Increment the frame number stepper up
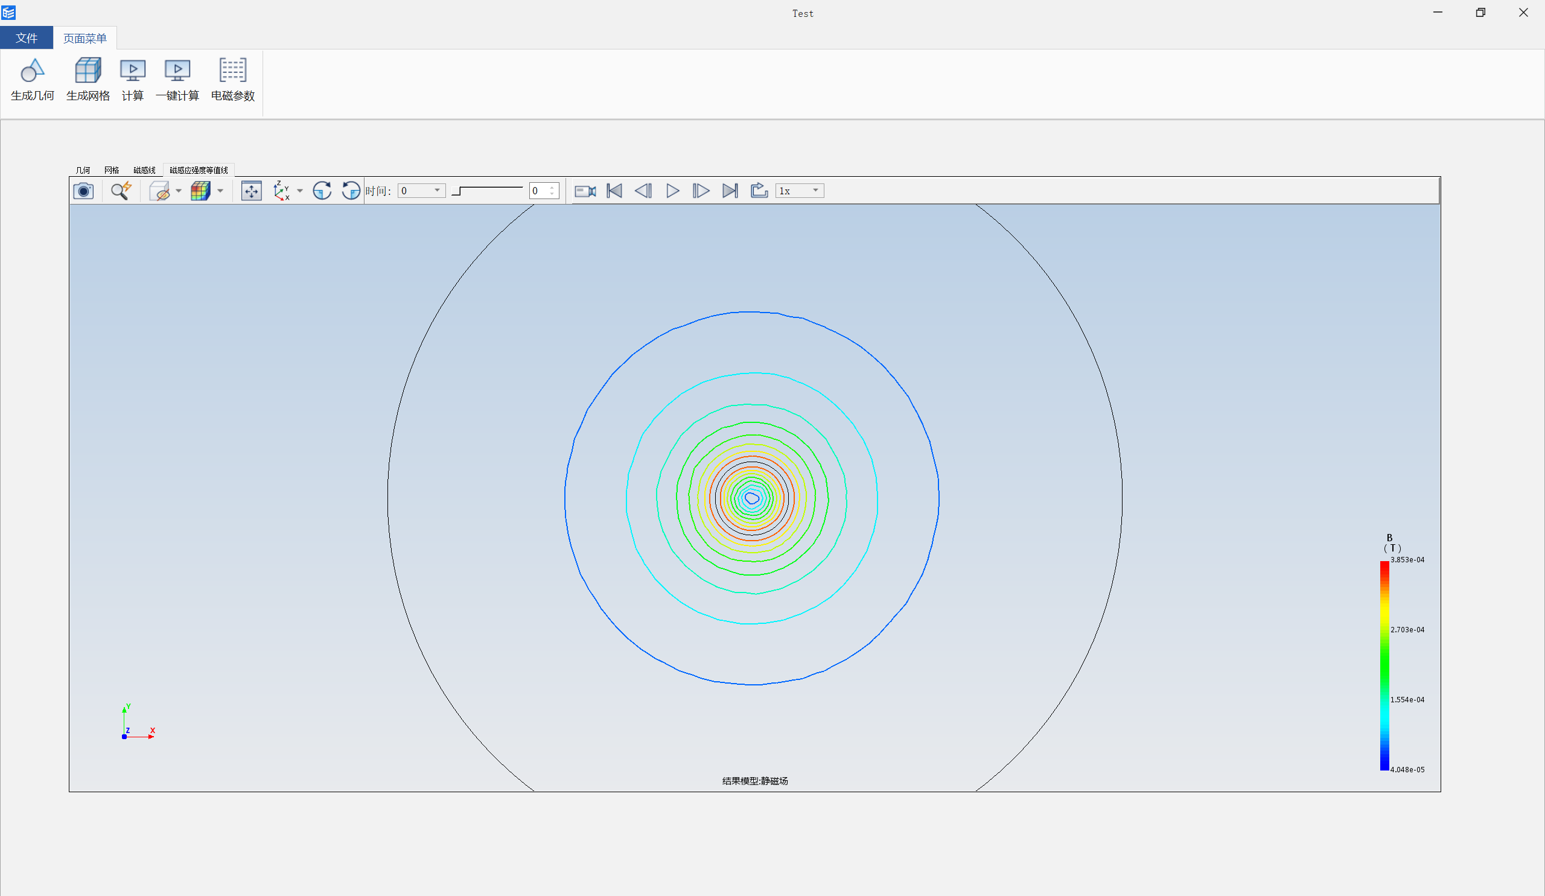Image resolution: width=1545 pixels, height=896 pixels. [552, 187]
